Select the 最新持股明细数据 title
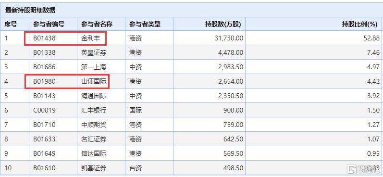Image resolution: width=383 pixels, height=177 pixels. [30, 10]
